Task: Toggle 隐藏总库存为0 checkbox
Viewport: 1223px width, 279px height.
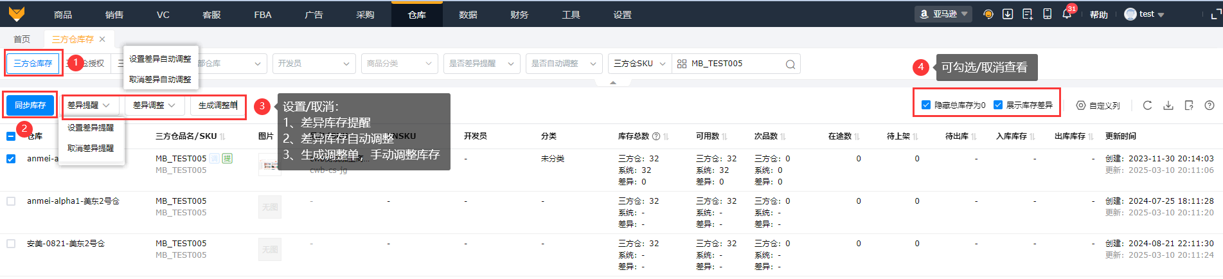Action: (x=926, y=105)
